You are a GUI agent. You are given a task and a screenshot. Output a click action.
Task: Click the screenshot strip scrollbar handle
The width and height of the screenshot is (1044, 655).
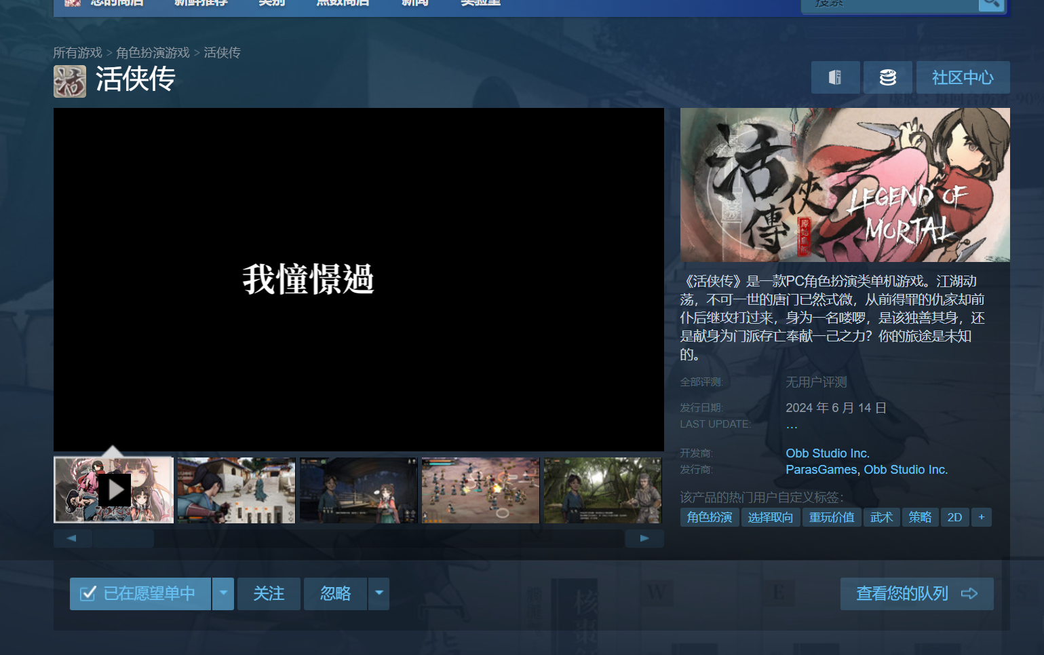tap(123, 538)
